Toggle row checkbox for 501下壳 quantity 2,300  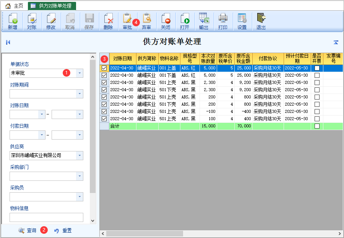coord(104,90)
